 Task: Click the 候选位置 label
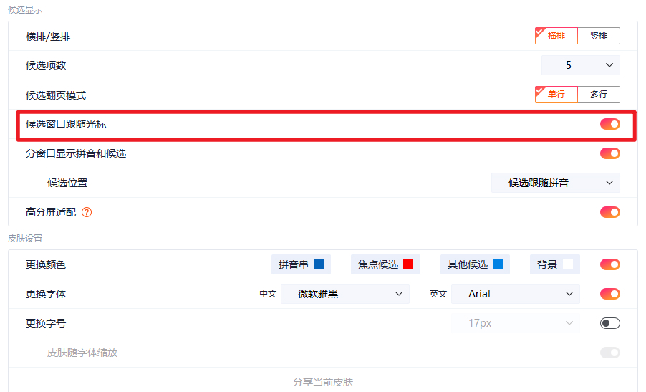[67, 183]
